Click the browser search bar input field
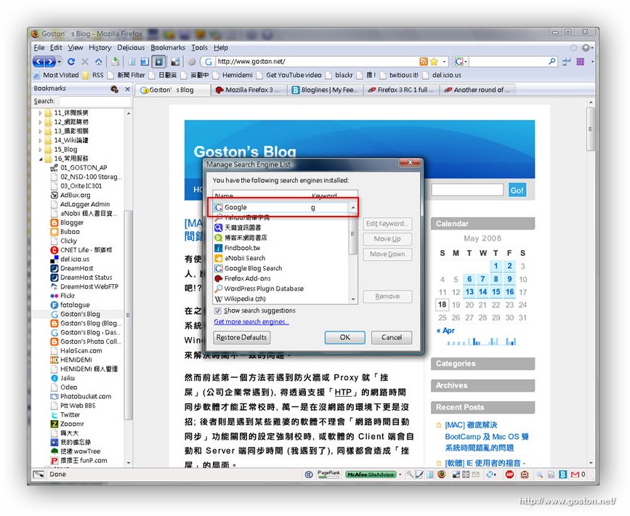This screenshot has height=516, width=630. click(x=508, y=62)
